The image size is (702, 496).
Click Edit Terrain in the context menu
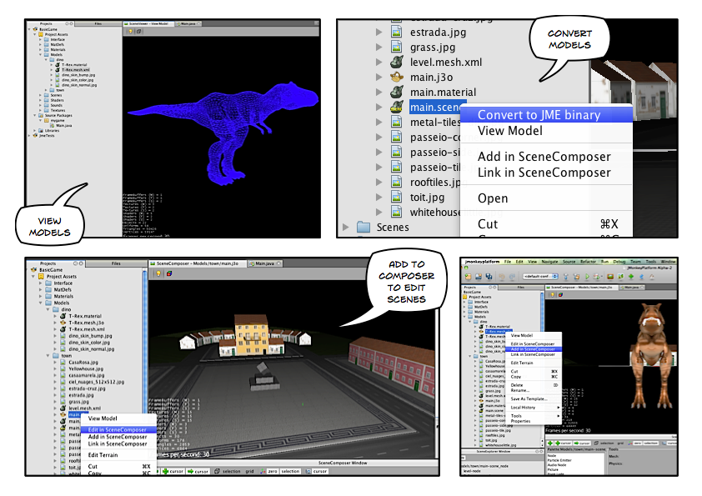click(x=103, y=456)
